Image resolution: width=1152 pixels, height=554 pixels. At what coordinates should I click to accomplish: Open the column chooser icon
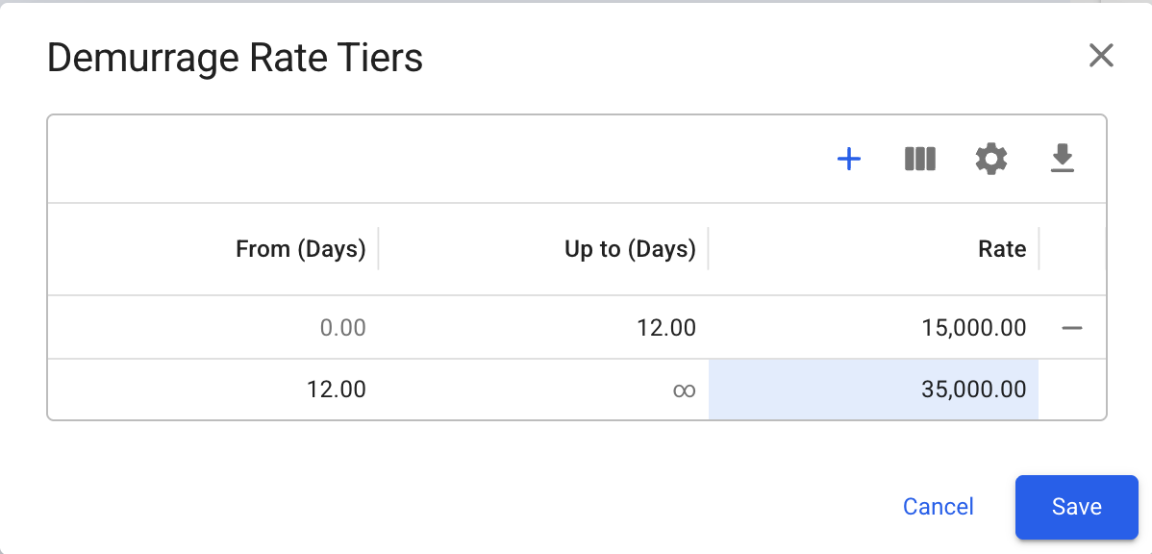pos(920,159)
